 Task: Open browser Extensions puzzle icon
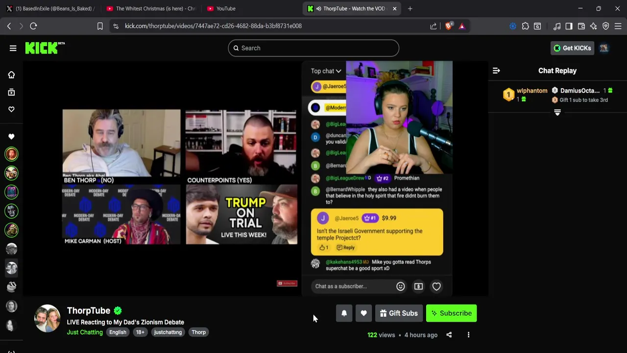click(525, 26)
